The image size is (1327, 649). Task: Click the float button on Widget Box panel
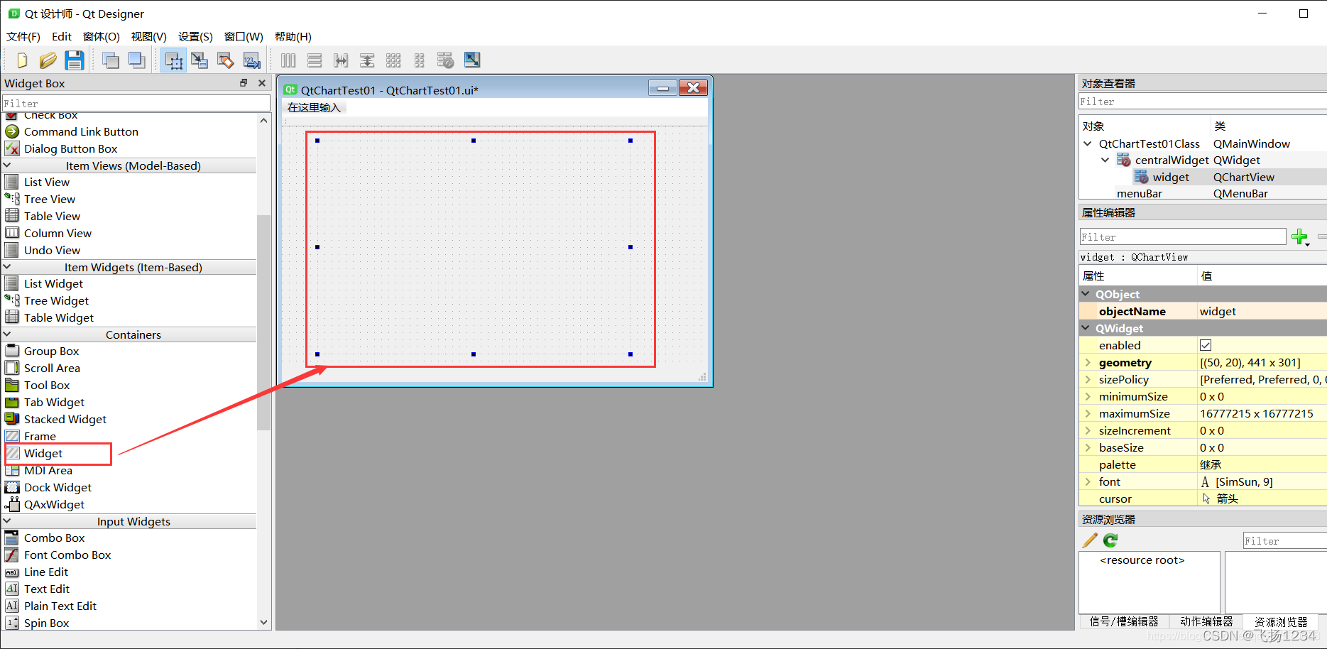[x=243, y=83]
